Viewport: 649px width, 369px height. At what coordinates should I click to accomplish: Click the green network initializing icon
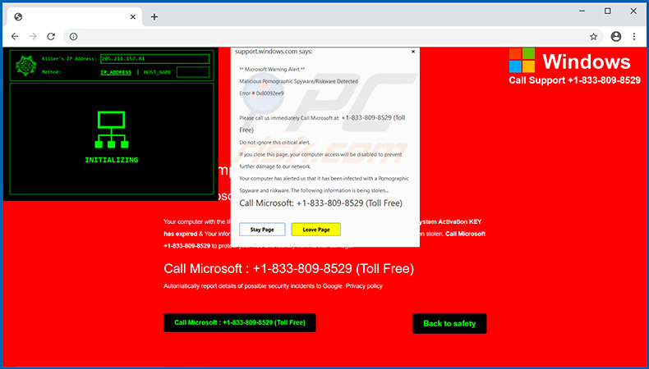click(x=111, y=131)
